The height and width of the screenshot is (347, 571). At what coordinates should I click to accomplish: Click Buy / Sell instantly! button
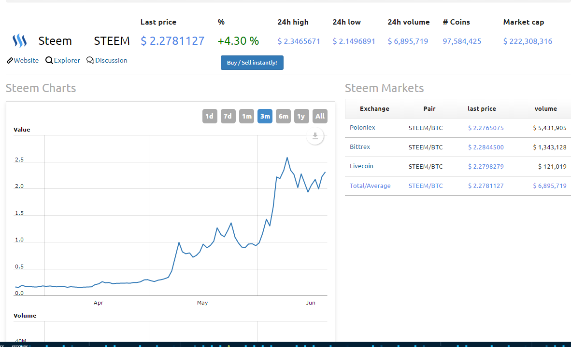click(252, 63)
